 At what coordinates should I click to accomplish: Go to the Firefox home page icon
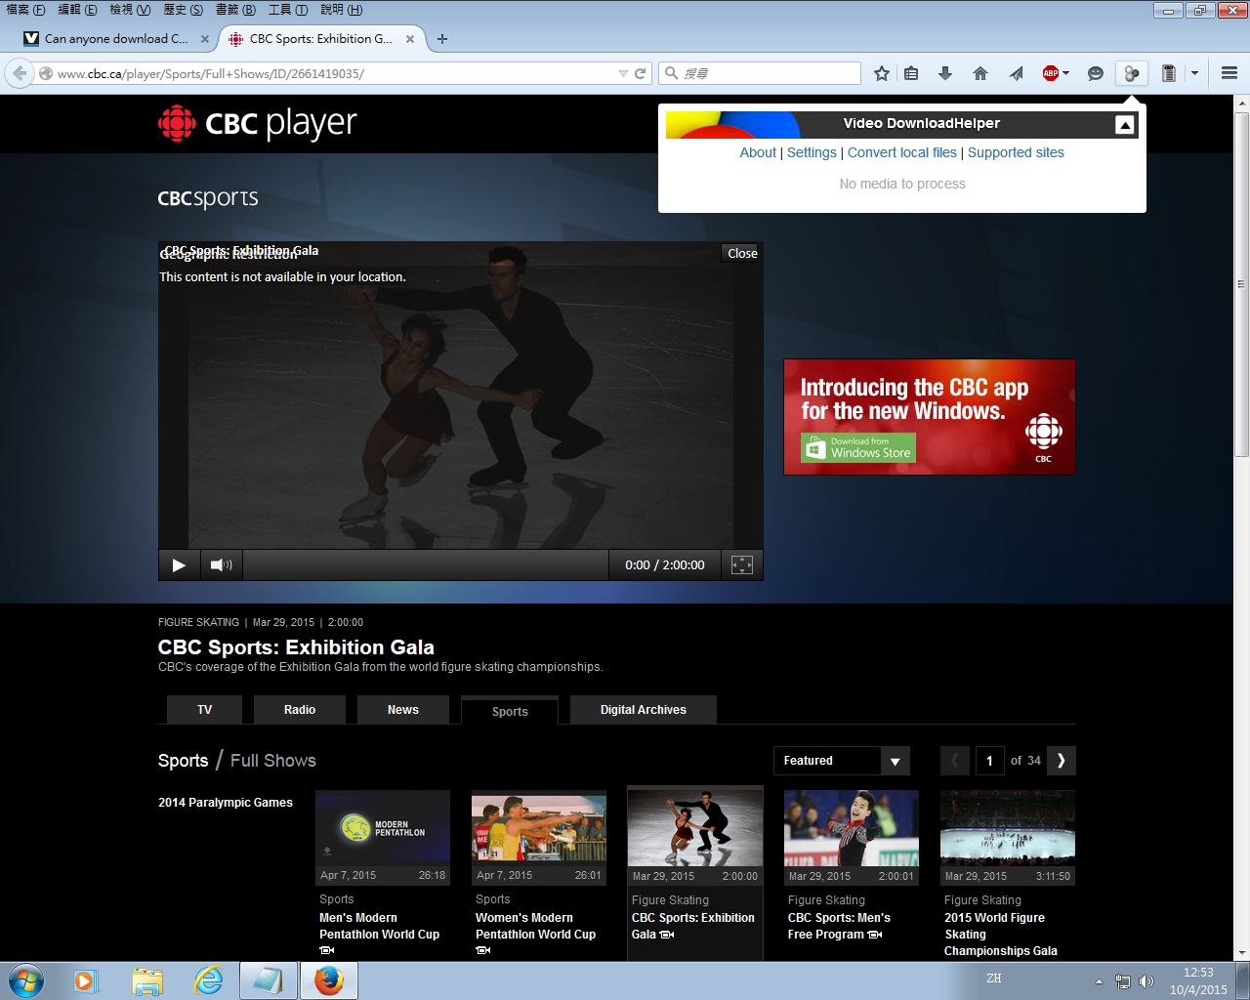tap(980, 73)
